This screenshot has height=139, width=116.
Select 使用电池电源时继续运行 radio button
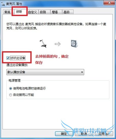pos(10,88)
